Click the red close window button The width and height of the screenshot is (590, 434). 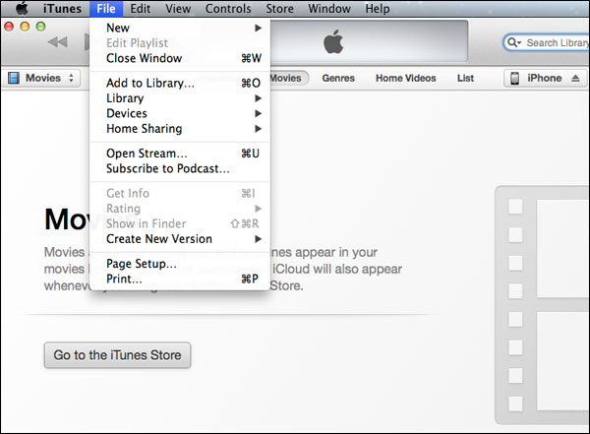[9, 27]
